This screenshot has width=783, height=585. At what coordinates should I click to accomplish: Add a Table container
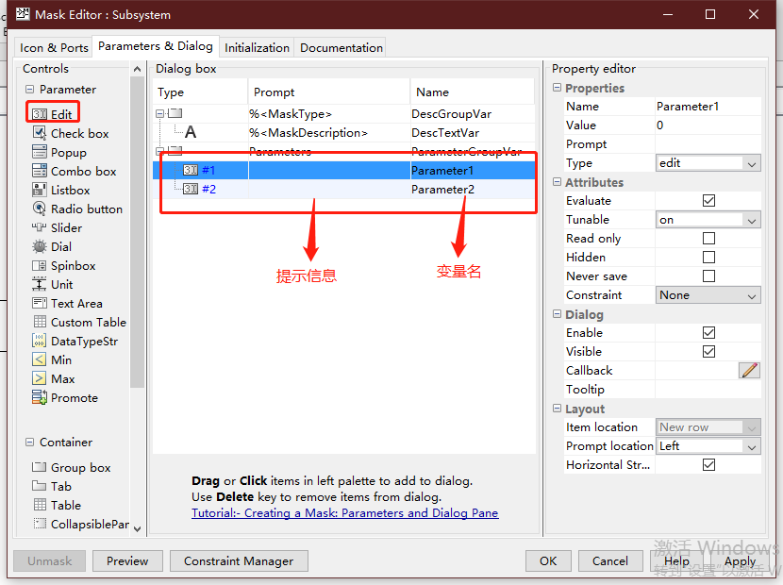[57, 505]
